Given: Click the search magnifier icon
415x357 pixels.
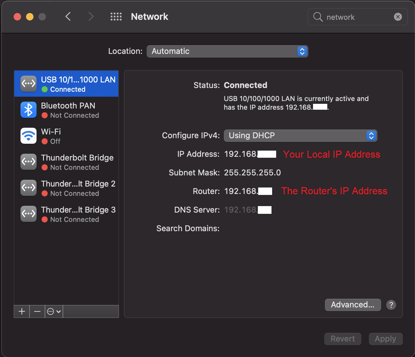Looking at the screenshot, I should point(318,17).
